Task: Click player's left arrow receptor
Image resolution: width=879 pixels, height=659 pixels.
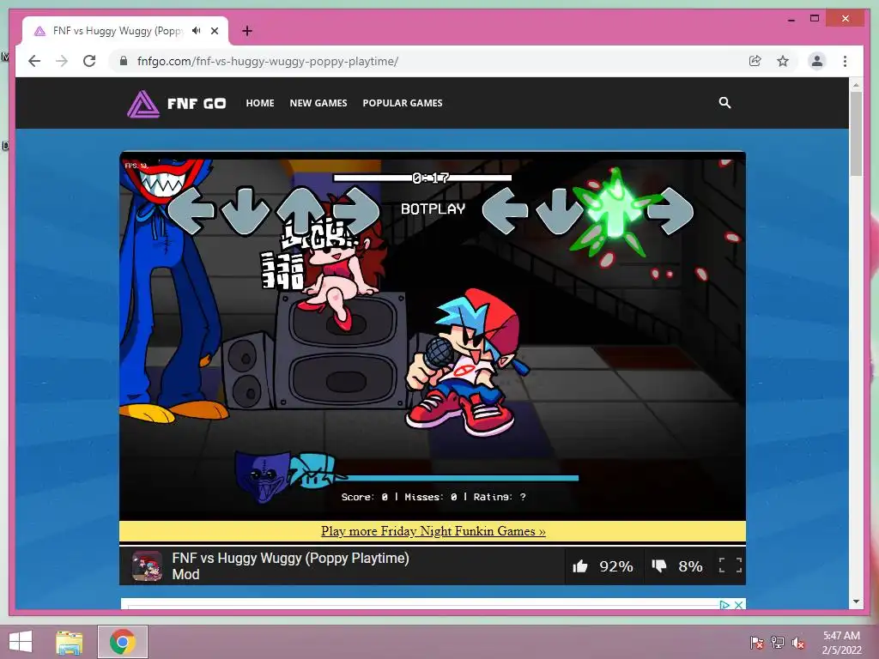Action: point(505,211)
